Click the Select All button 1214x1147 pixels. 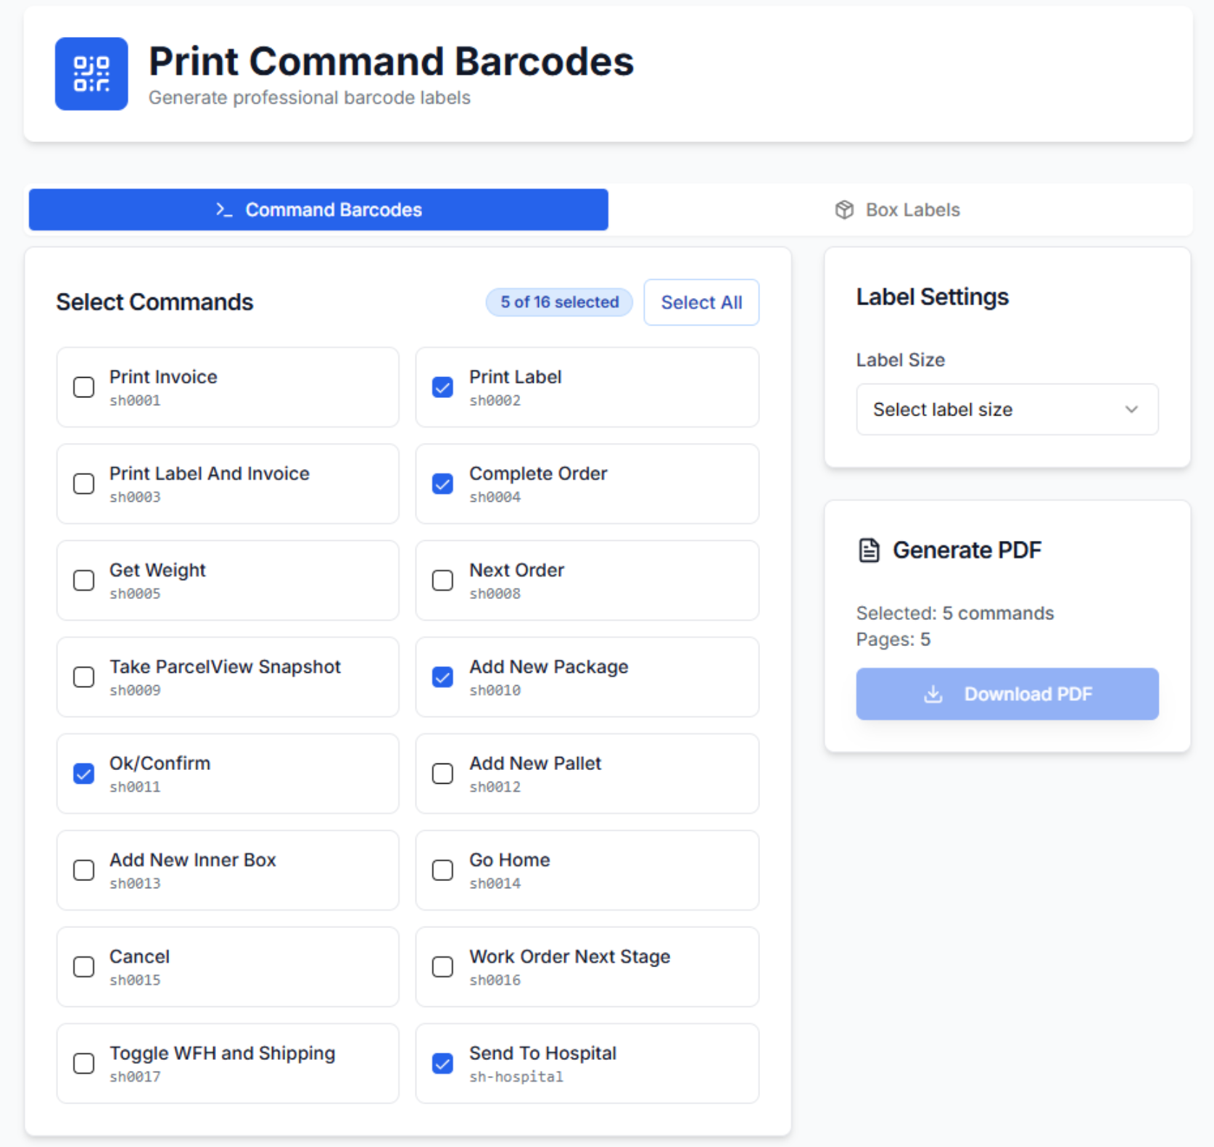click(701, 302)
